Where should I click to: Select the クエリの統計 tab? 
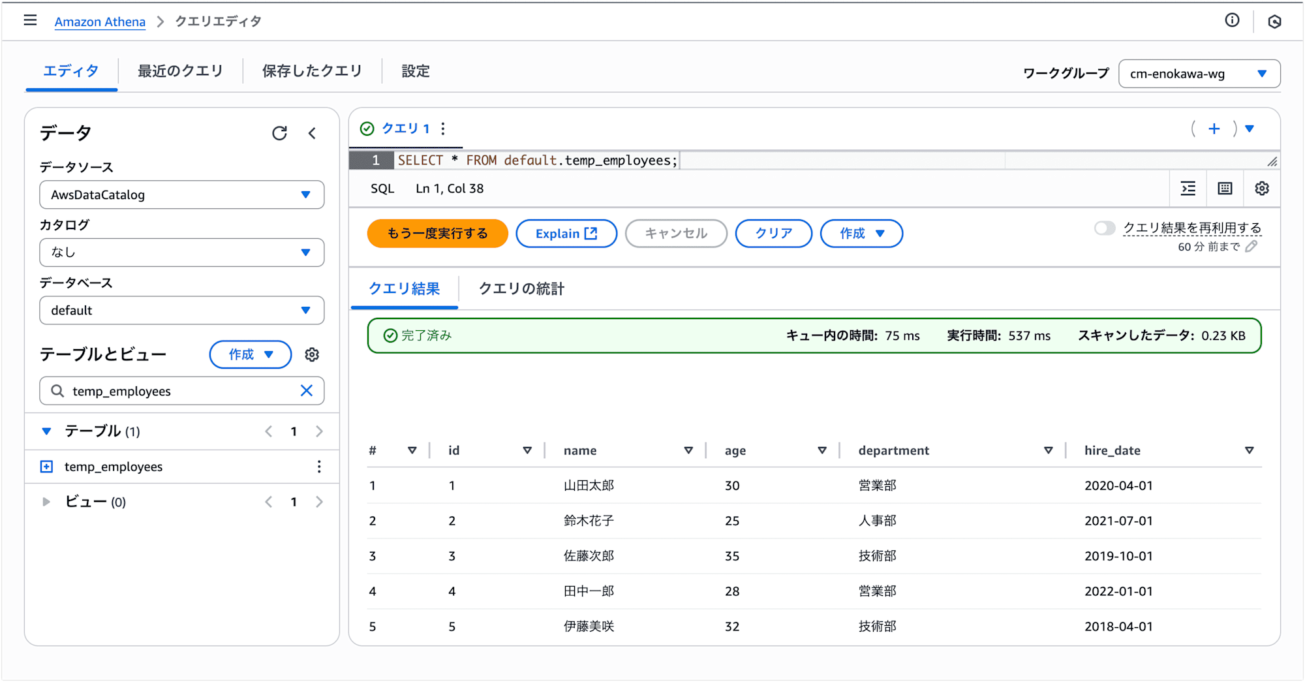[521, 289]
